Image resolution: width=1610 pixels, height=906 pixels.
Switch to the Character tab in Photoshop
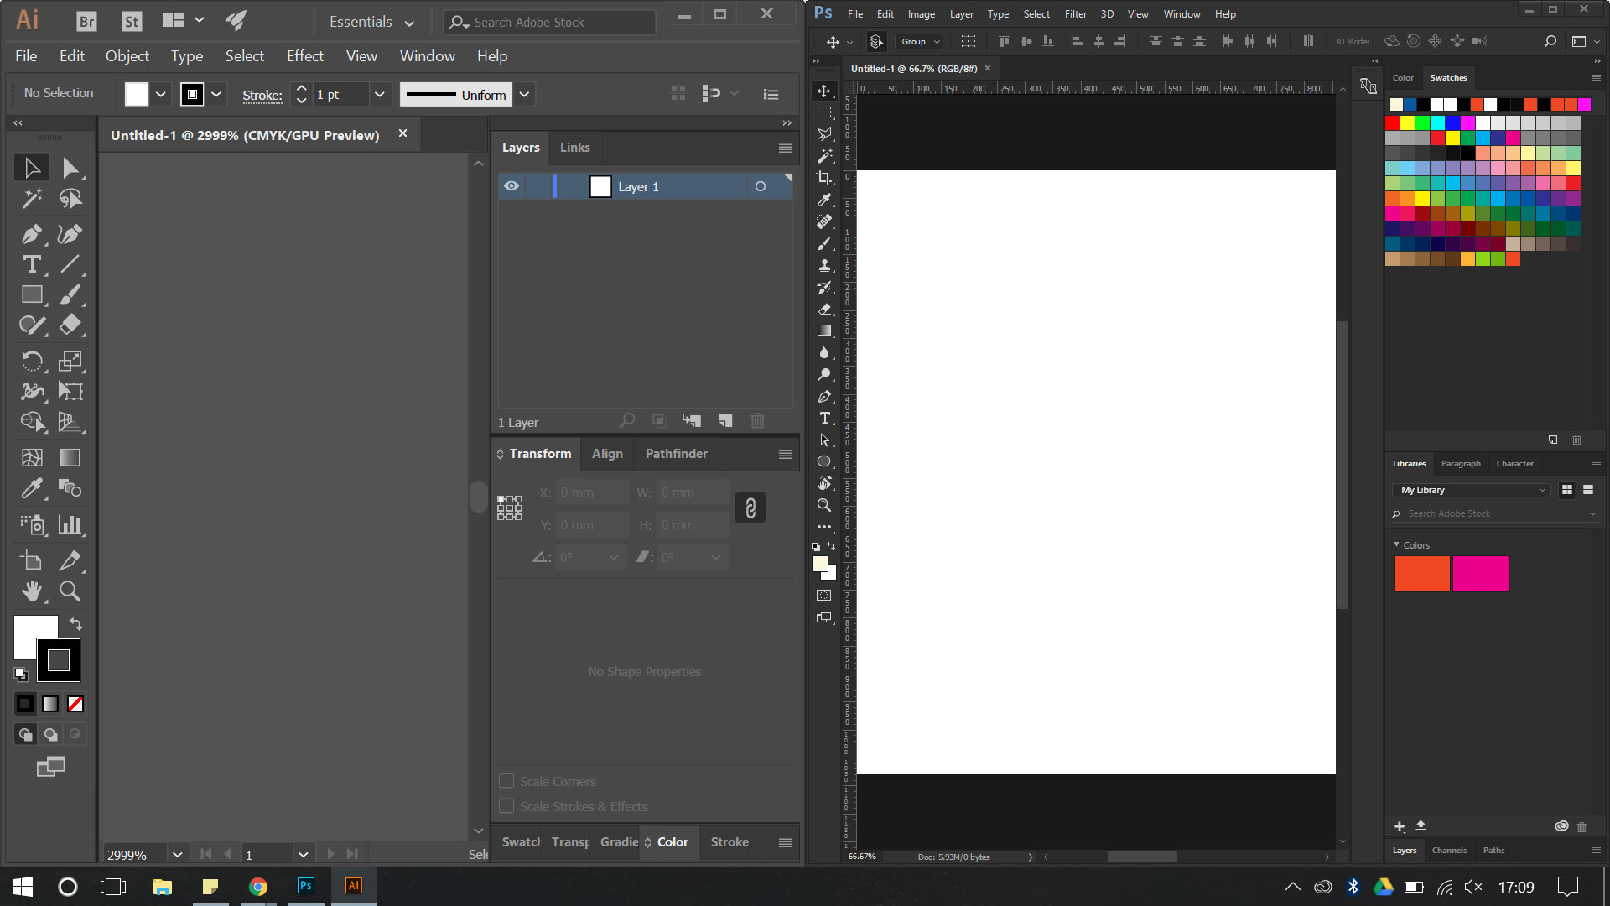(x=1514, y=463)
